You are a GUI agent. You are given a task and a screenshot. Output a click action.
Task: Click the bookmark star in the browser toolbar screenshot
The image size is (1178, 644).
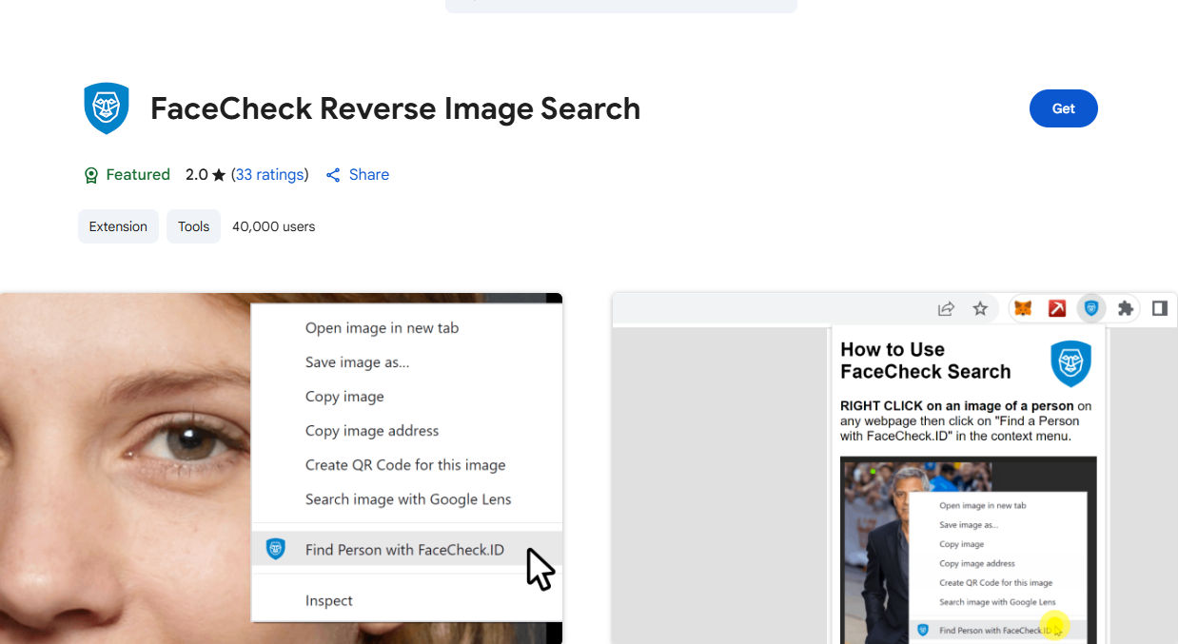tap(980, 308)
